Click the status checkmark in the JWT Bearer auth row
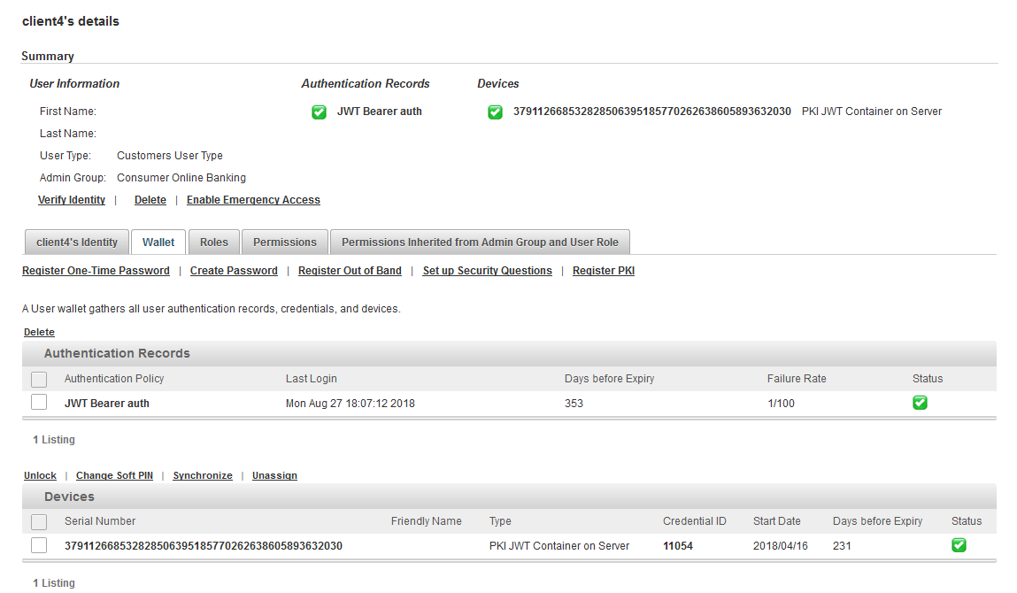This screenshot has height=593, width=1017. pyautogui.click(x=920, y=403)
